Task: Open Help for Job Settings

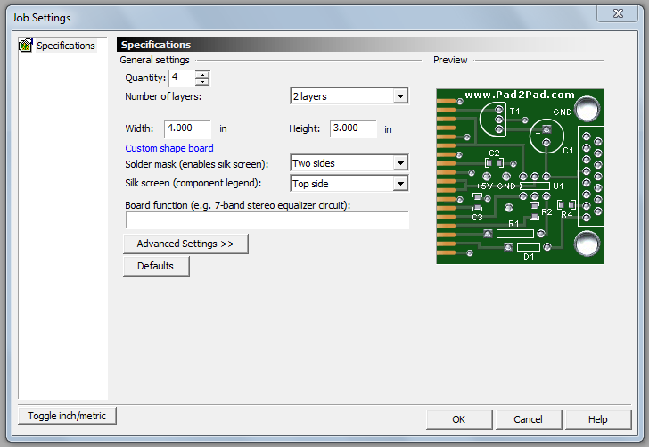Action: tap(598, 419)
